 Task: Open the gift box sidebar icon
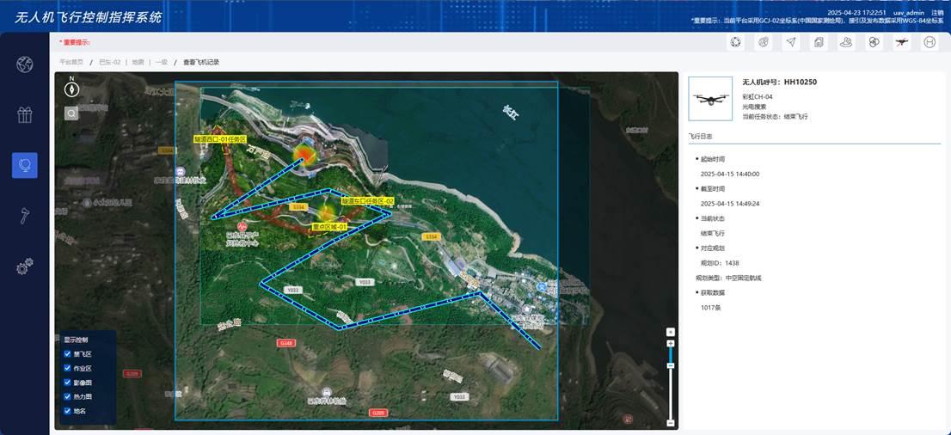tap(24, 114)
